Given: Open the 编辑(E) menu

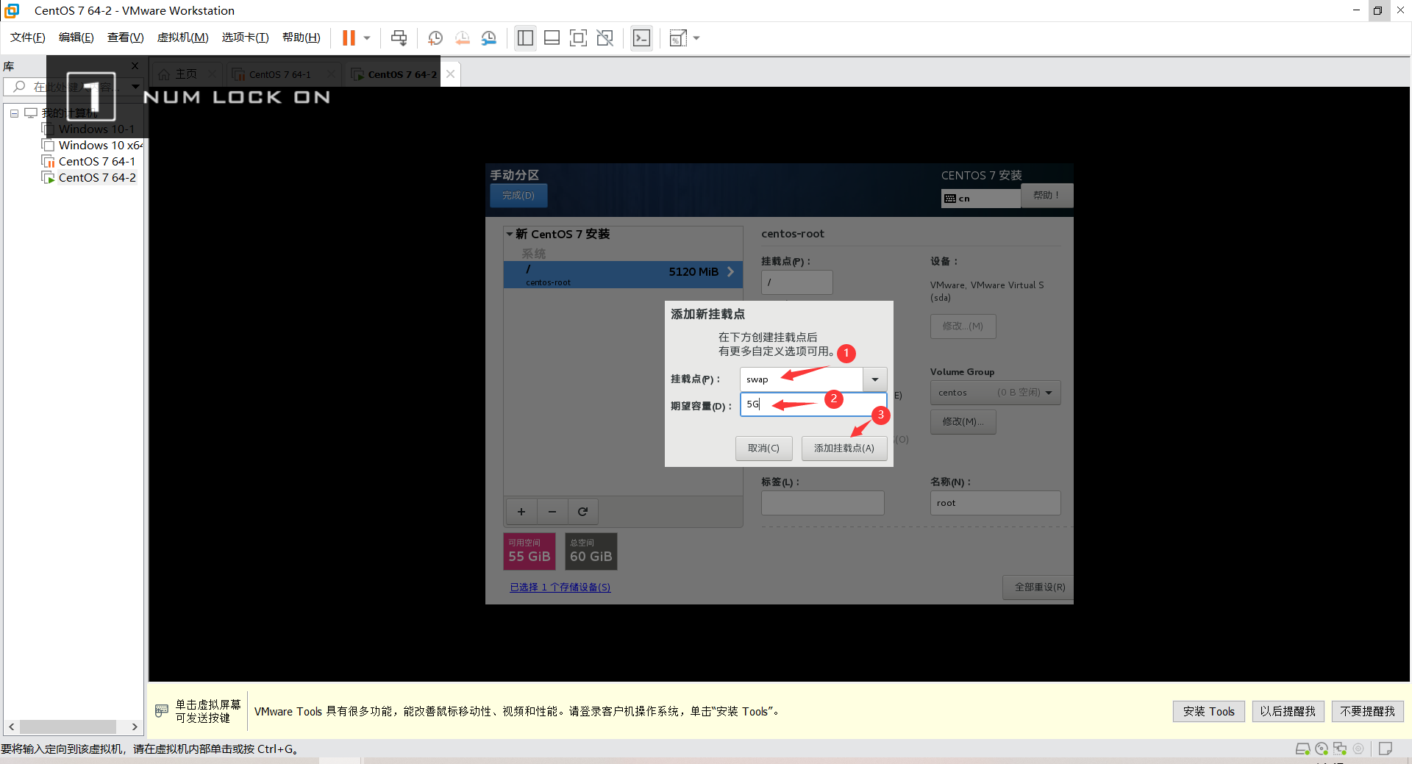Looking at the screenshot, I should [x=76, y=38].
